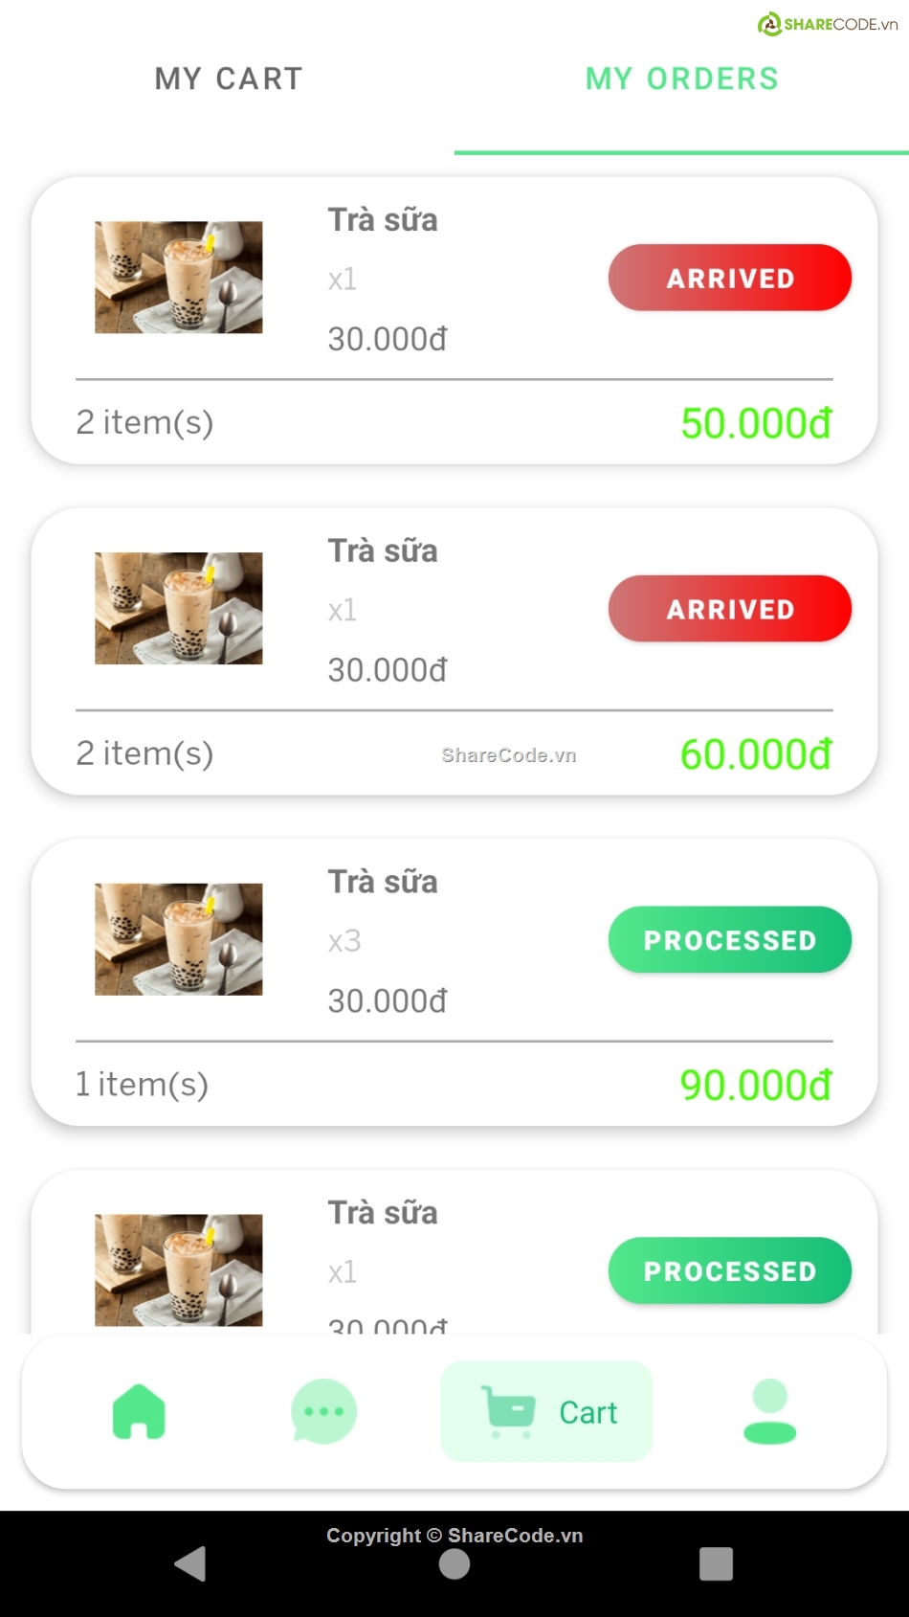Click the ShareCode.vn logo at top

[828, 24]
